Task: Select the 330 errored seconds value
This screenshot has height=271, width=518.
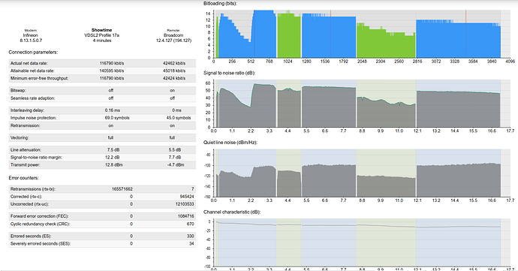Action: 190,236
